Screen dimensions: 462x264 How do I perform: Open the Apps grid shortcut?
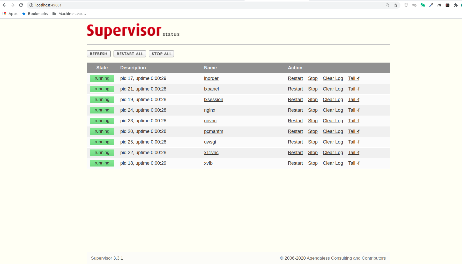tap(10, 14)
